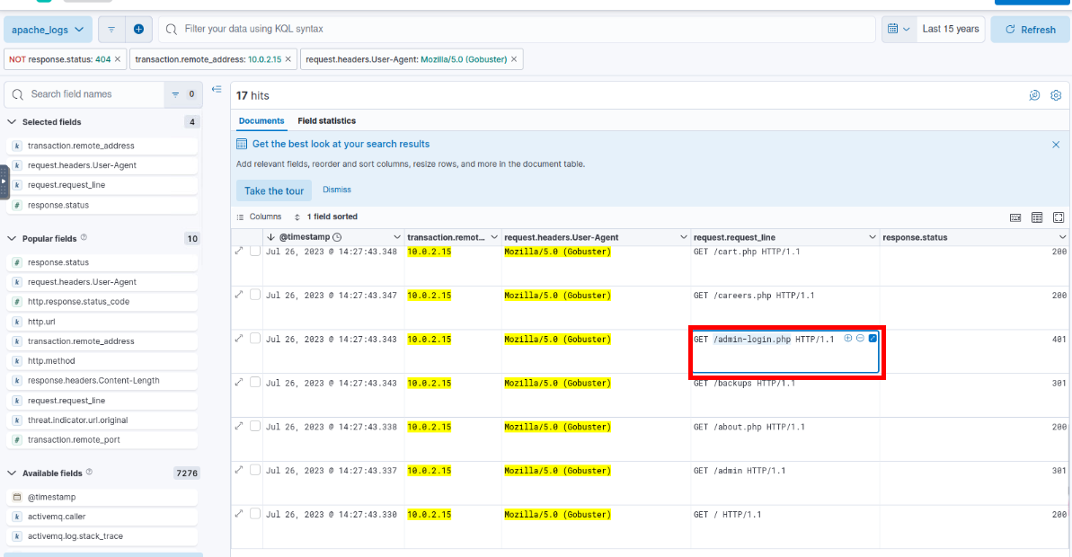Toggle full screen mode for the table
This screenshot has height=557, width=1072.
pyautogui.click(x=1059, y=217)
